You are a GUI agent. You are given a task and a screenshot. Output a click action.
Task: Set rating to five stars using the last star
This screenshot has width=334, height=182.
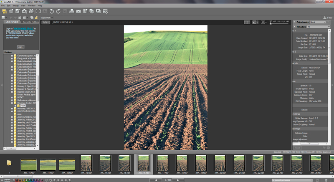coord(69,180)
